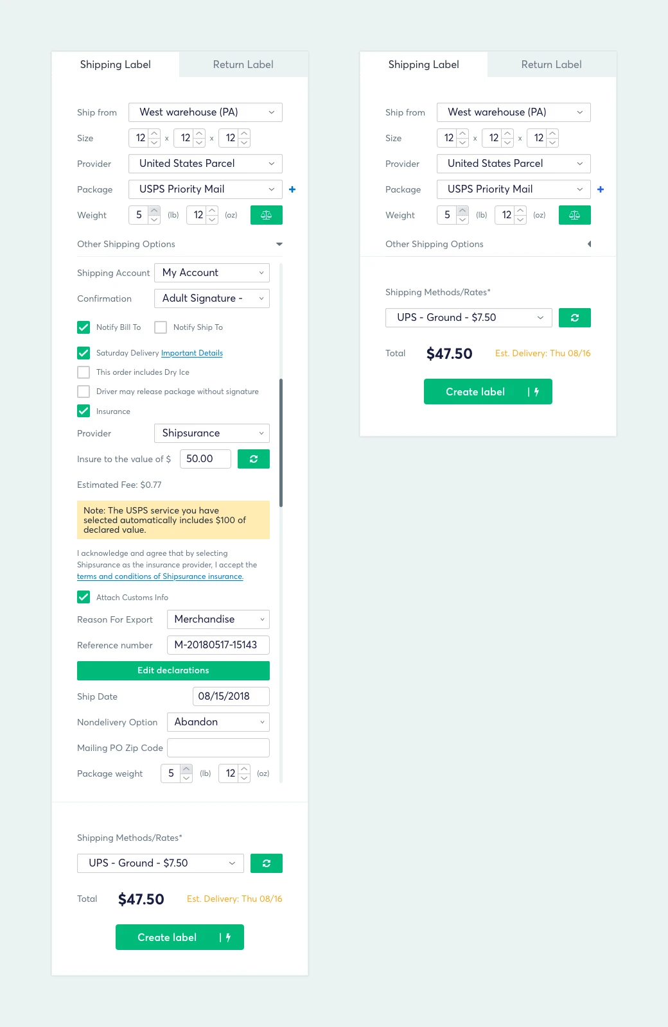This screenshot has height=1027, width=668.
Task: Click the options panel vertical scrollbar
Action: coord(281,443)
